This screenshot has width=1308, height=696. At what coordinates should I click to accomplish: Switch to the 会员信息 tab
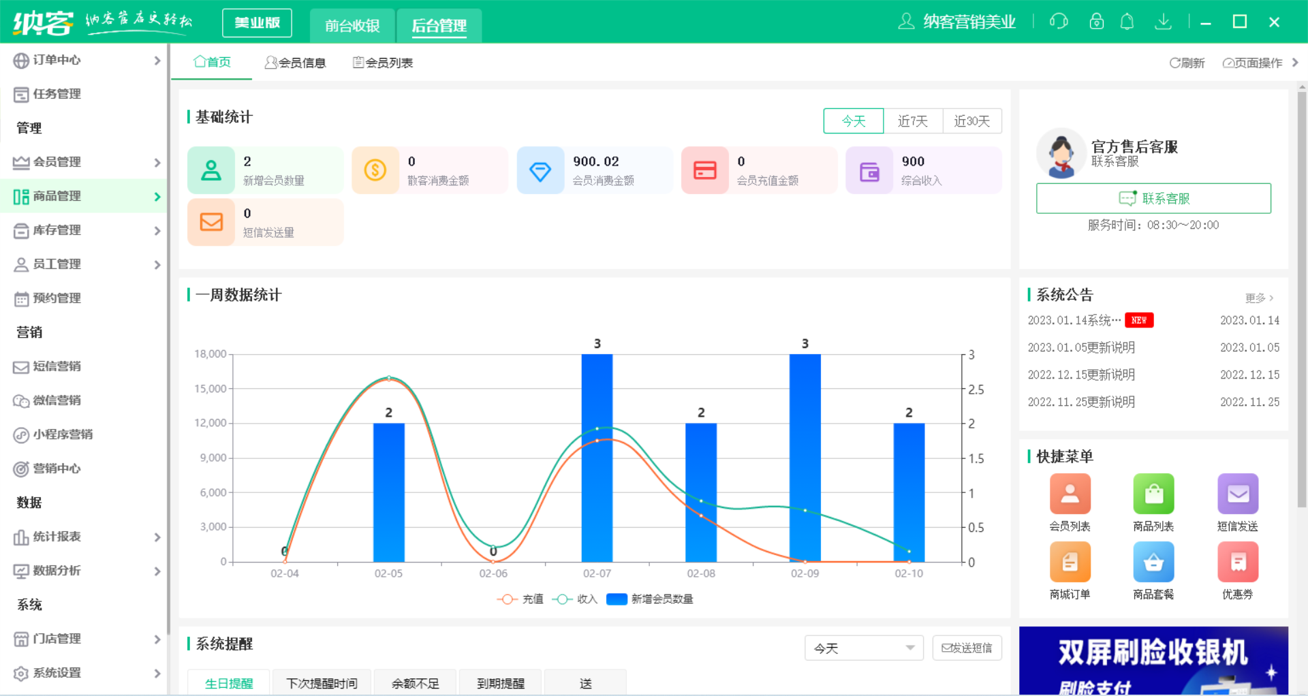pyautogui.click(x=296, y=62)
